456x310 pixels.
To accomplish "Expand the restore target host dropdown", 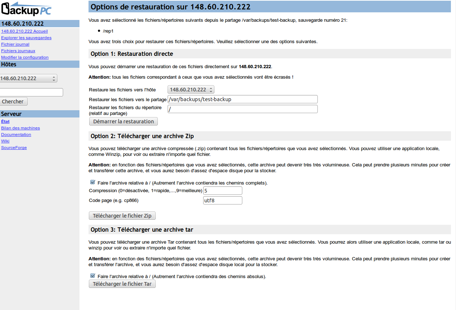I will click(191, 90).
